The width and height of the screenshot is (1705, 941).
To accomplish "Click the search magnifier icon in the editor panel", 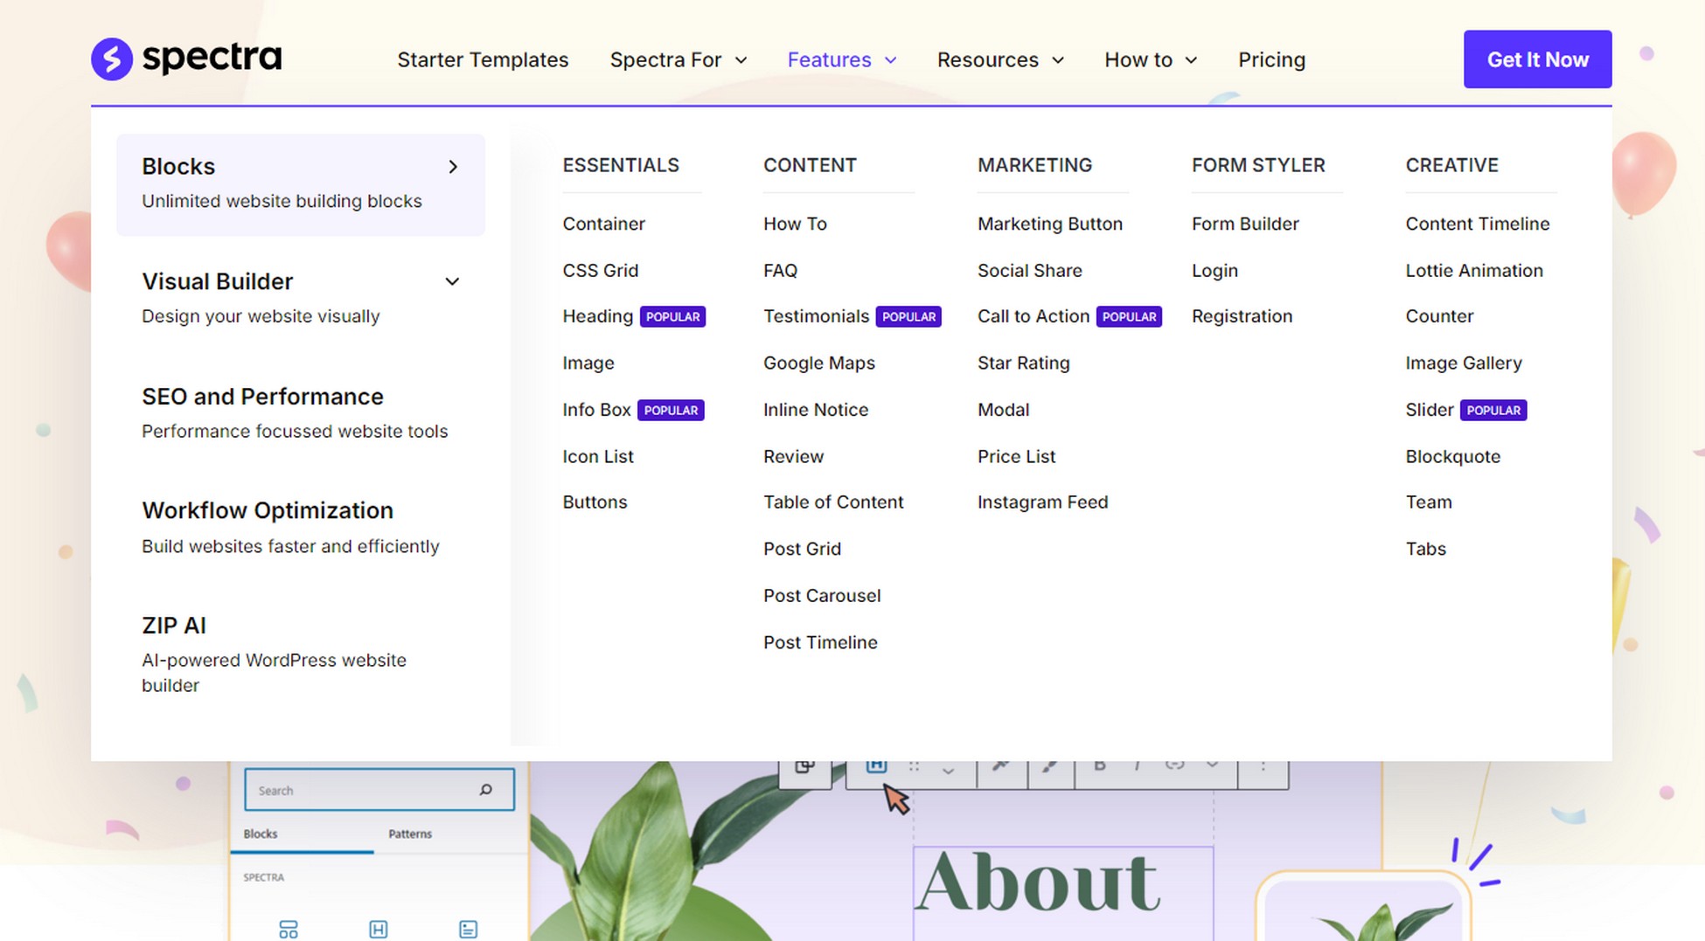I will (x=486, y=790).
